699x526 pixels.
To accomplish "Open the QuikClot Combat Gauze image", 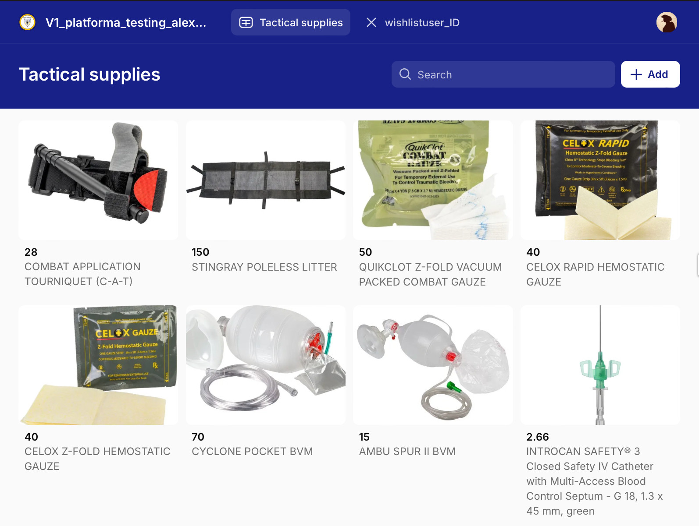I will click(433, 180).
